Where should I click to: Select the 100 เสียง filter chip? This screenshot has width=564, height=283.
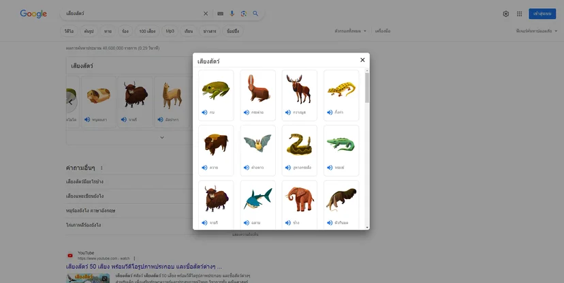tap(147, 31)
